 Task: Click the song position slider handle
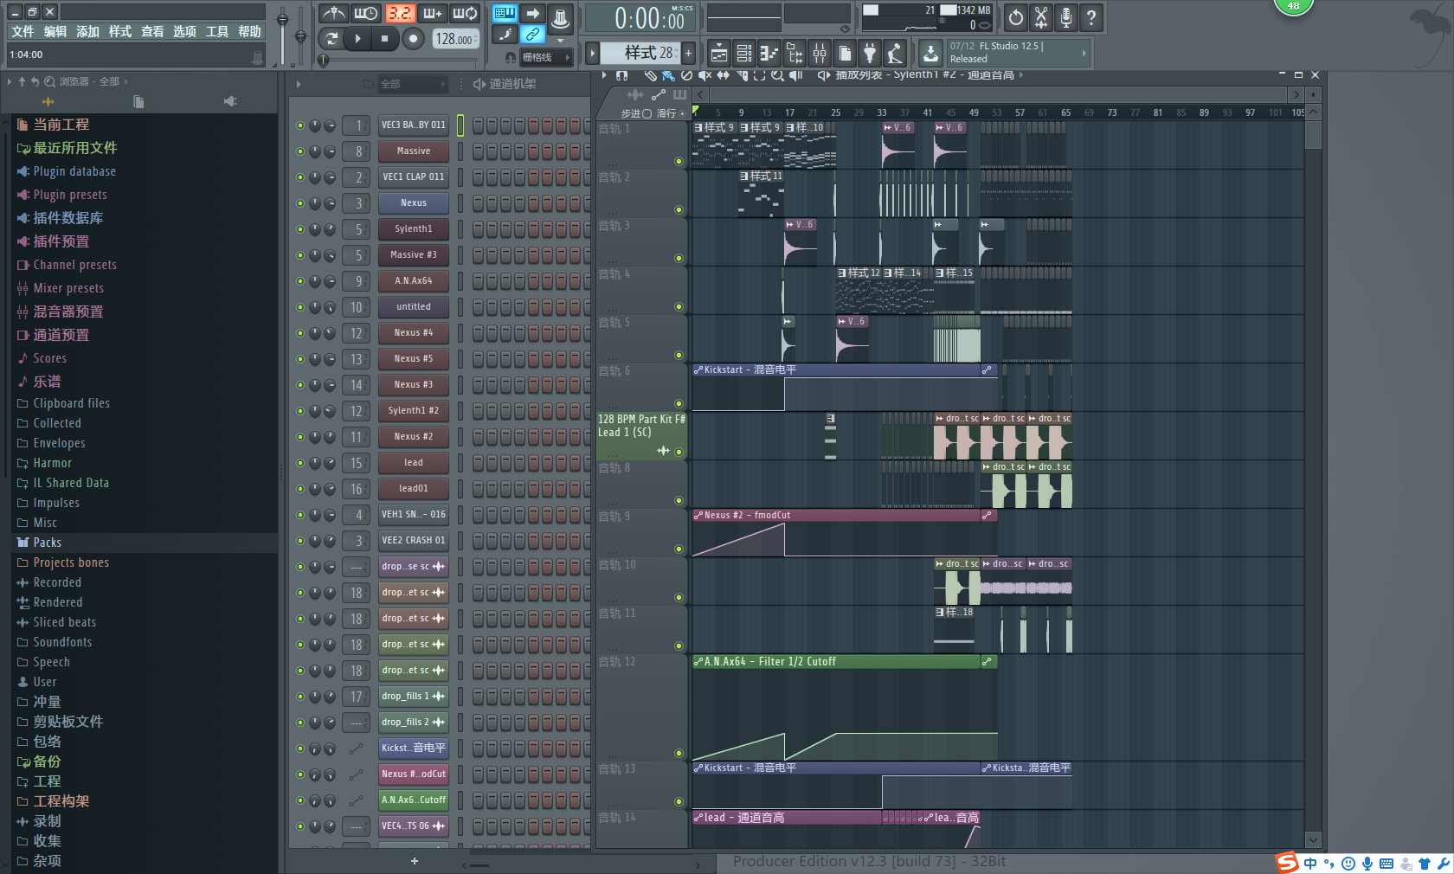324,60
